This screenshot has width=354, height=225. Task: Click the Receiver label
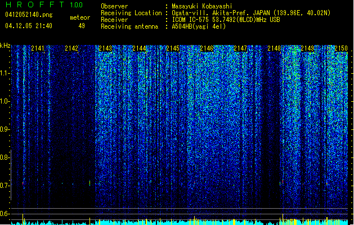point(114,20)
